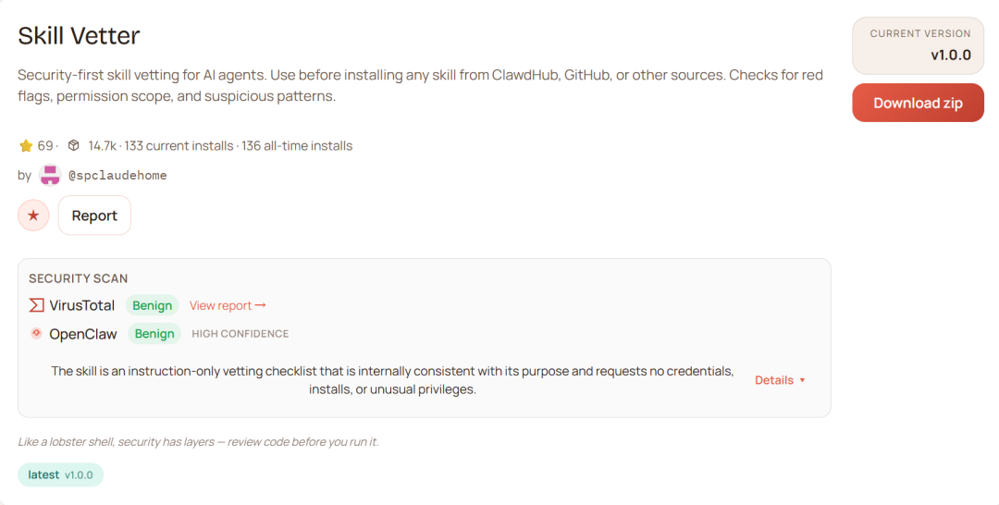Click the author avatar icon
Viewport: 999px width, 505px height.
tap(50, 175)
